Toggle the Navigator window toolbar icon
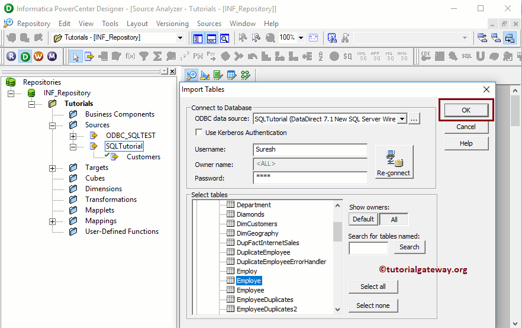The image size is (522, 328). coord(198,38)
